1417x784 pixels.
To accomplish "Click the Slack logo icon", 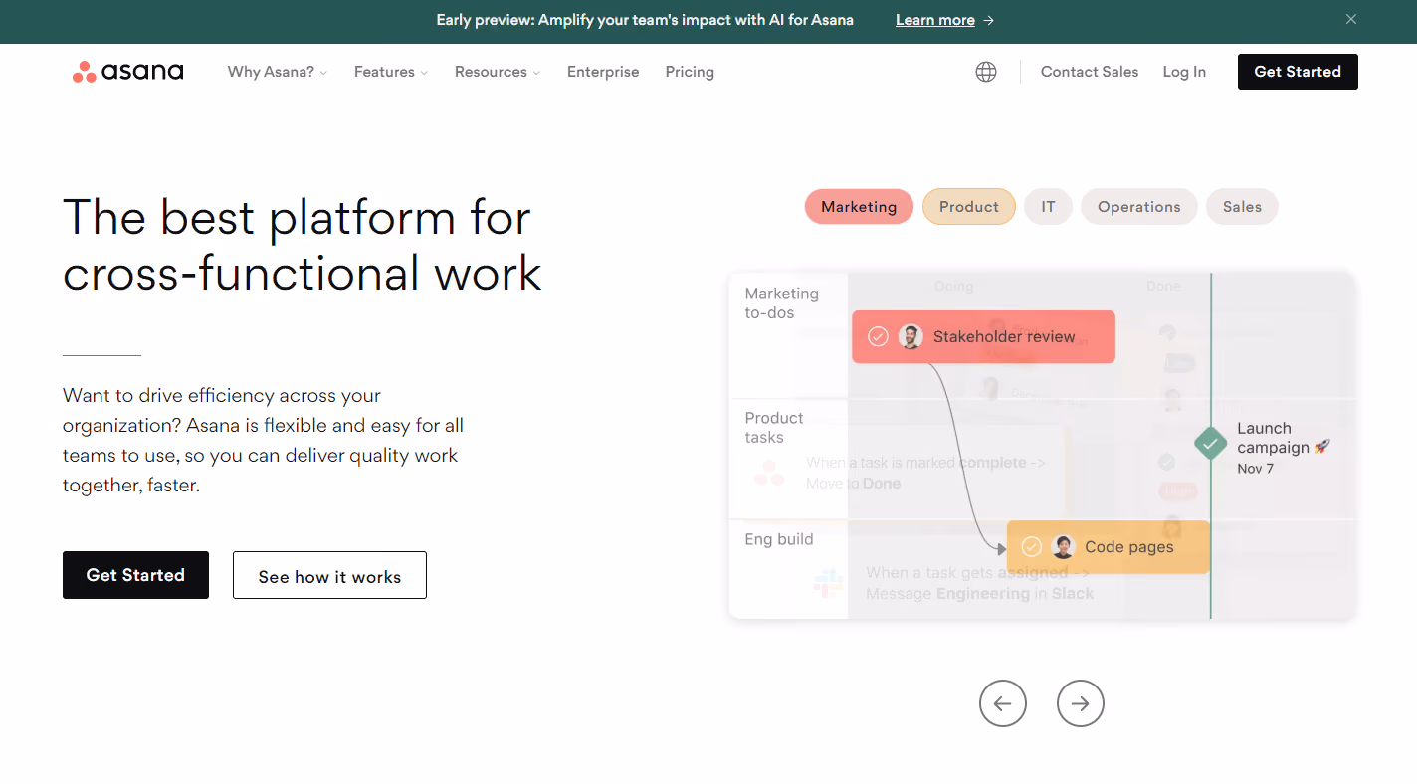I will [828, 583].
